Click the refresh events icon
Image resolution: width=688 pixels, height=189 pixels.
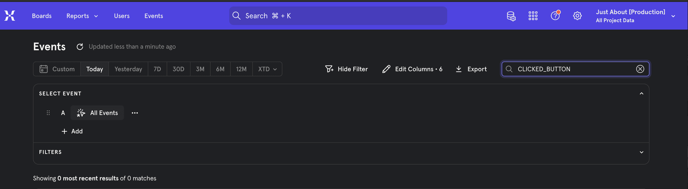(80, 47)
